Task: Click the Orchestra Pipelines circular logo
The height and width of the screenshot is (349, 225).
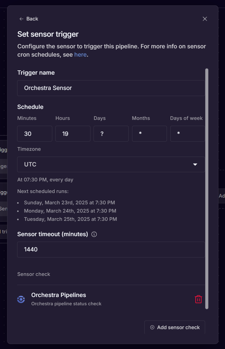Action: [x=21, y=299]
